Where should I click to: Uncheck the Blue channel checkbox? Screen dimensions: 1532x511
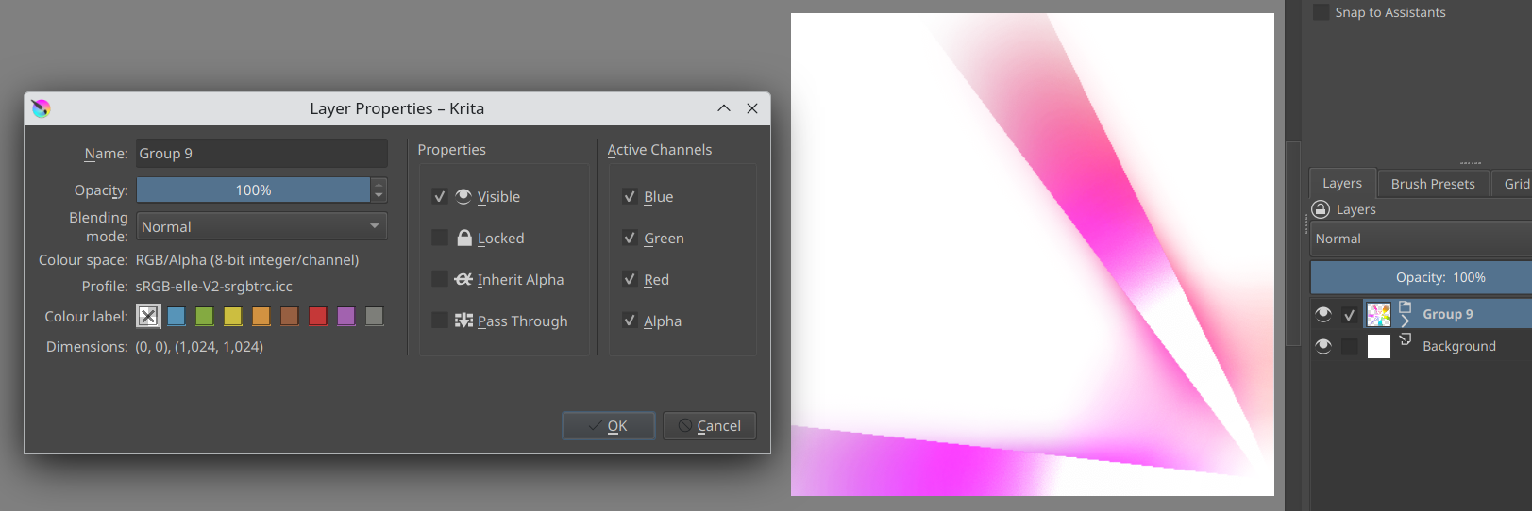pos(630,196)
